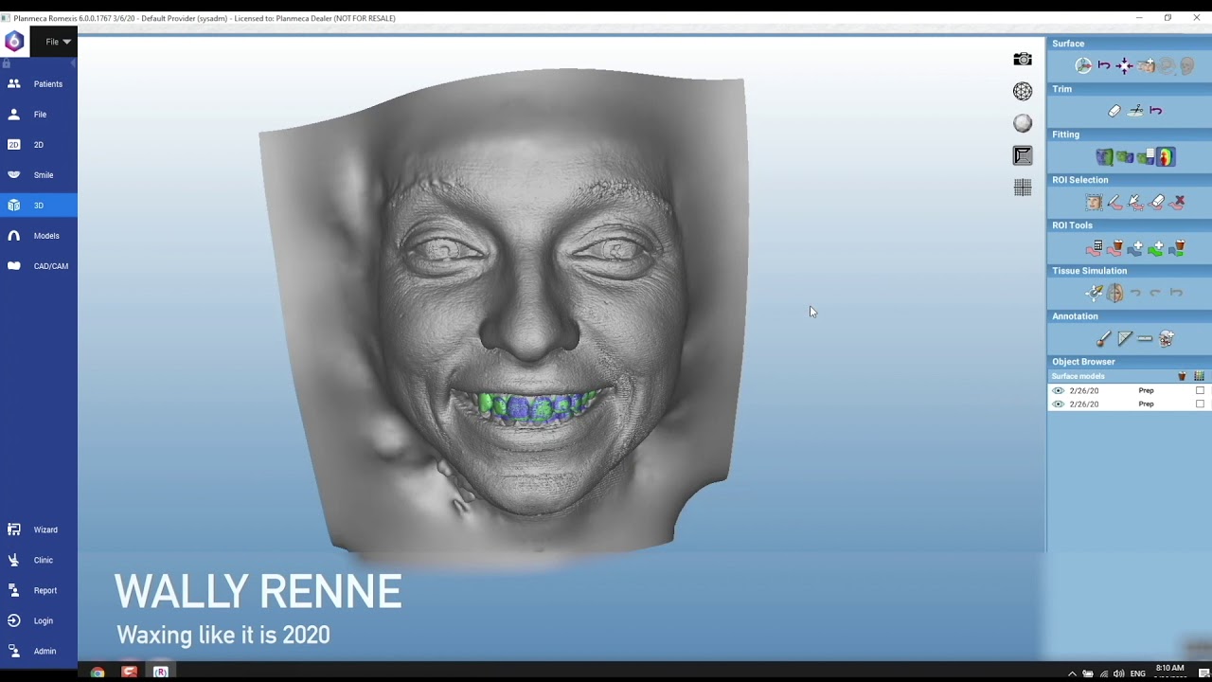Select the Annotation brush tool

click(1104, 338)
